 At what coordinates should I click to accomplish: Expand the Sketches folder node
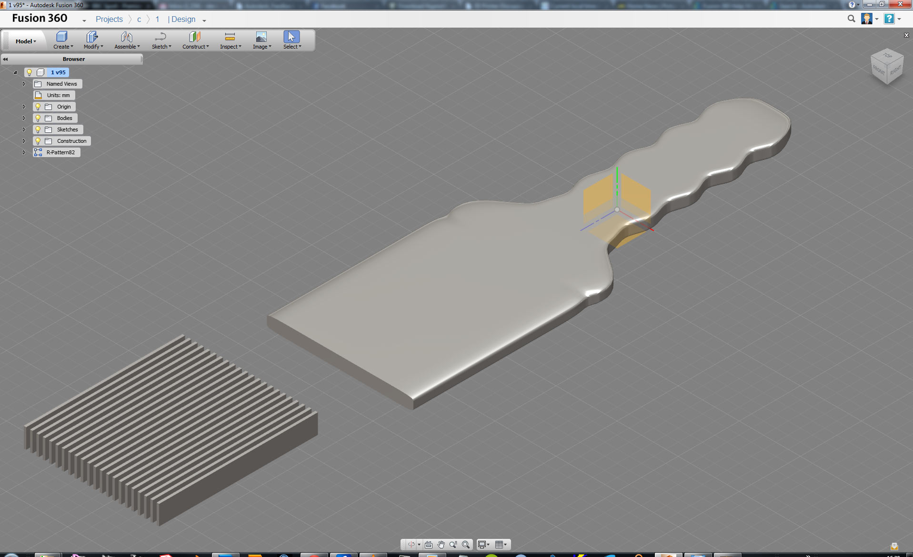(x=24, y=129)
